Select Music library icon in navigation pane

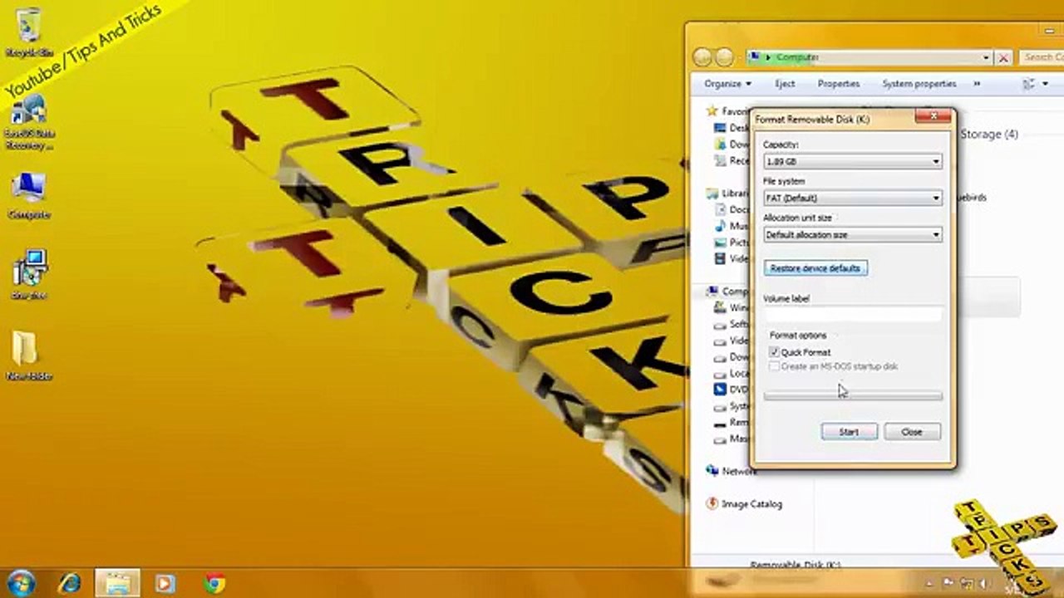click(x=720, y=226)
